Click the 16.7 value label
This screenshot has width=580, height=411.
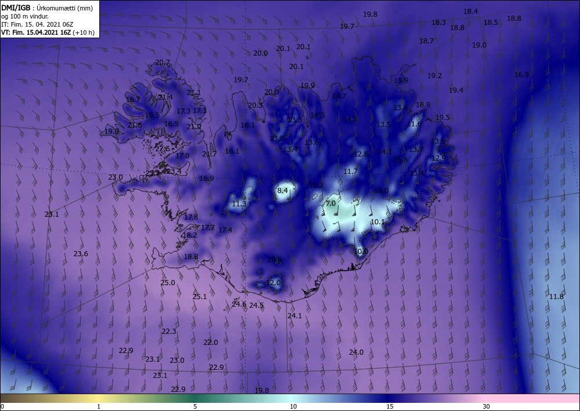coord(133,100)
